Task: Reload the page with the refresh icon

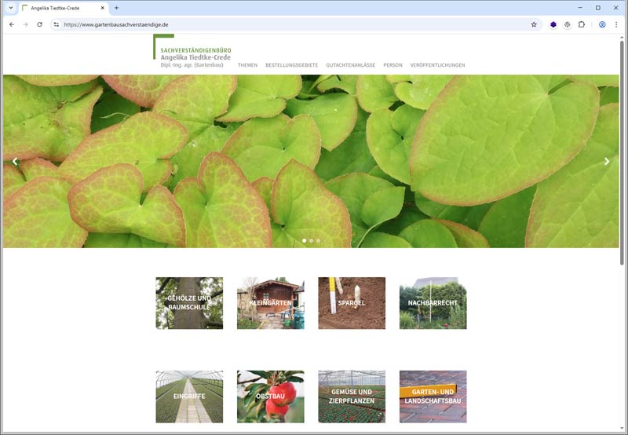Action: (39, 24)
